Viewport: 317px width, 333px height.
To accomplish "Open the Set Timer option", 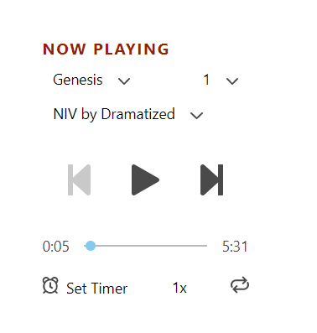I will pyautogui.click(x=96, y=289).
